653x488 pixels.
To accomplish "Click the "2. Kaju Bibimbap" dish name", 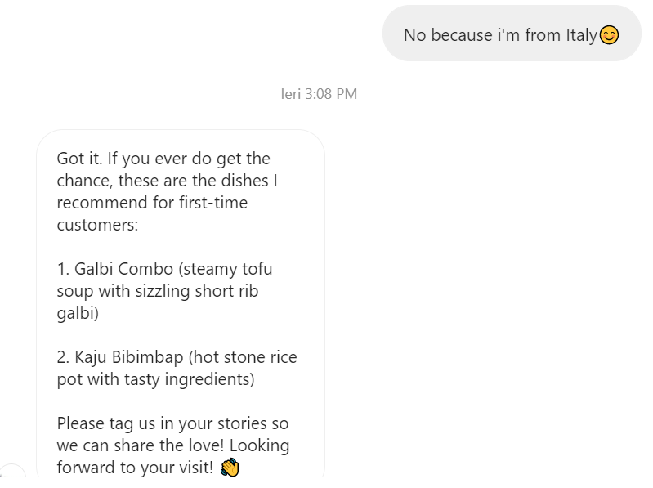I will (x=125, y=357).
